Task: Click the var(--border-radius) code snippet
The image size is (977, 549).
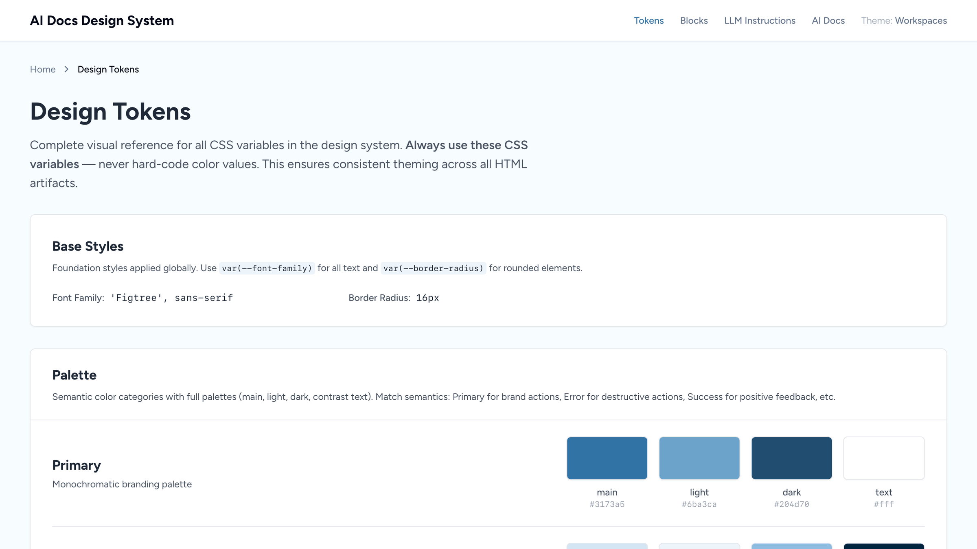Action: click(x=433, y=268)
